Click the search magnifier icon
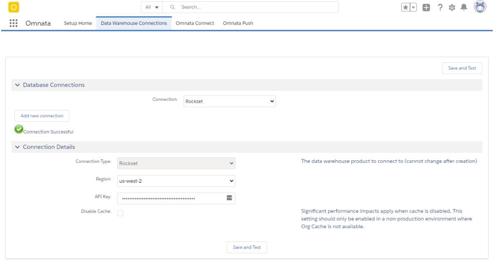493x261 pixels. (173, 7)
